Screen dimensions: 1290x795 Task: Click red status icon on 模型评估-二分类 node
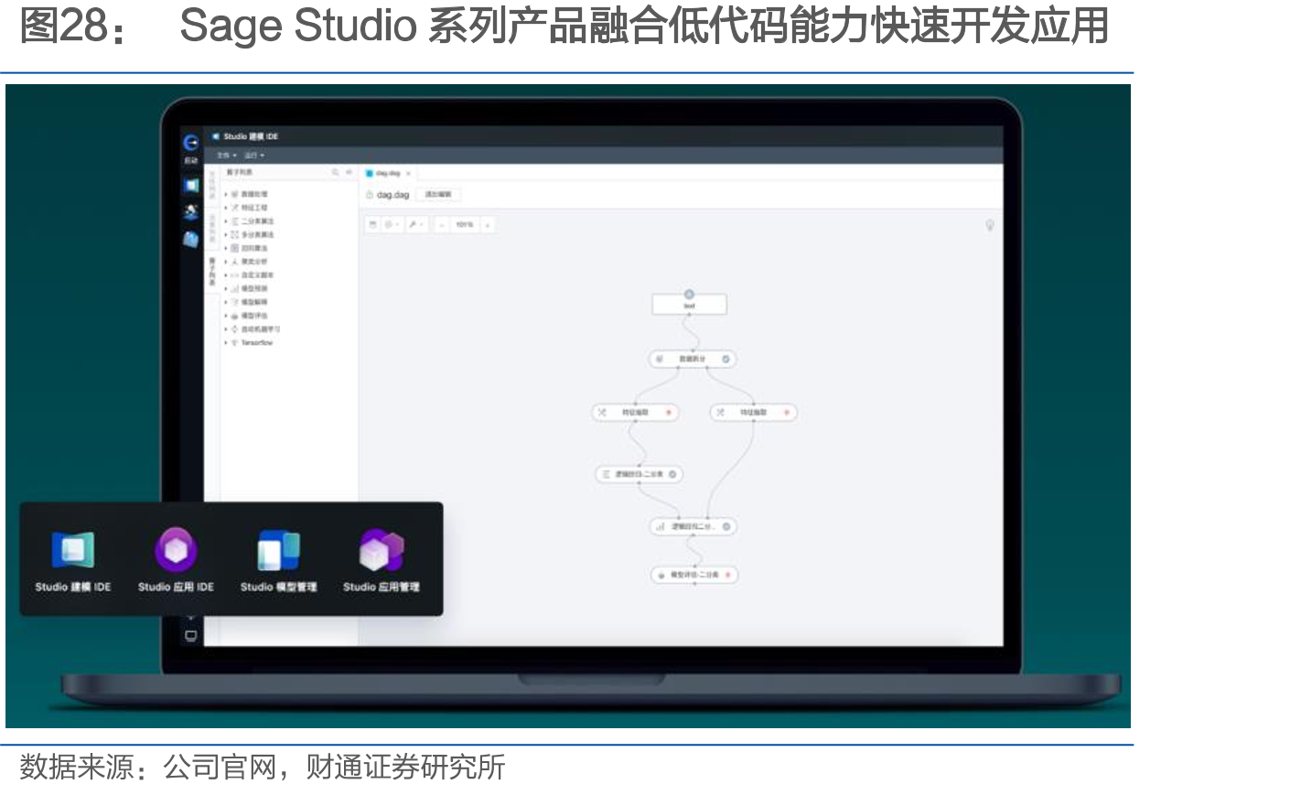click(728, 575)
